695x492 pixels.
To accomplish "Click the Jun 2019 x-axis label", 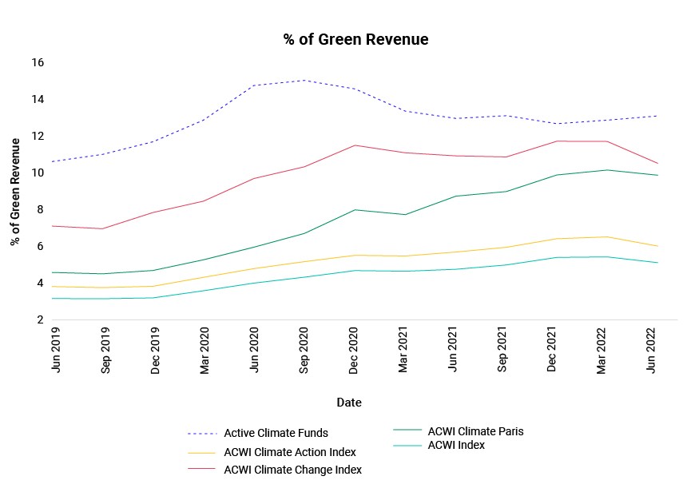I will pyautogui.click(x=56, y=350).
